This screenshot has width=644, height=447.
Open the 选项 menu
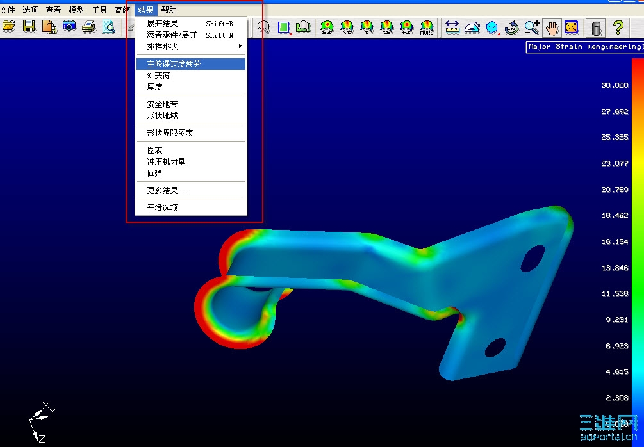click(30, 10)
